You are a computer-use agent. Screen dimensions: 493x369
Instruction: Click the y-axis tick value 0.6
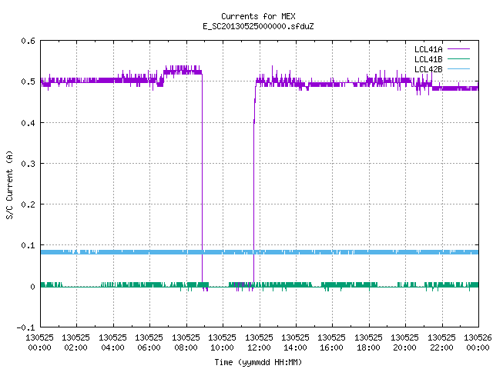tap(28, 41)
